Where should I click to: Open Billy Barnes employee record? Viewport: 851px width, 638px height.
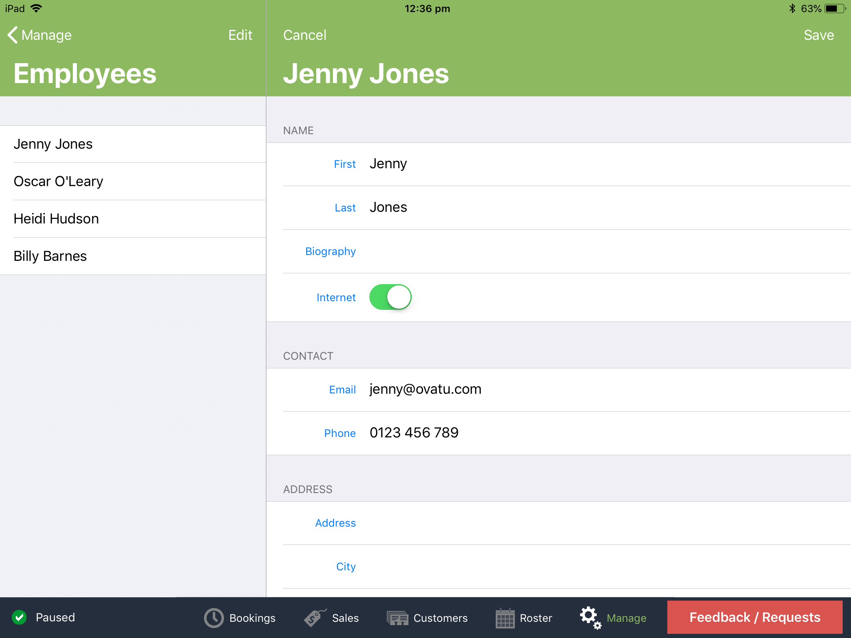pyautogui.click(x=50, y=256)
